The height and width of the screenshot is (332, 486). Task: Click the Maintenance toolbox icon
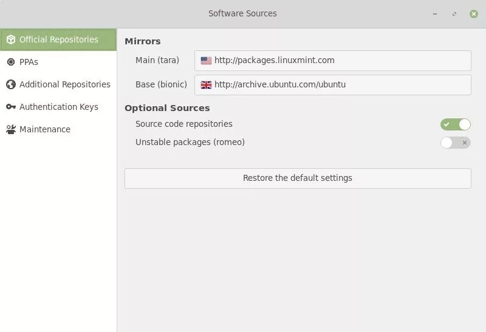tap(10, 129)
